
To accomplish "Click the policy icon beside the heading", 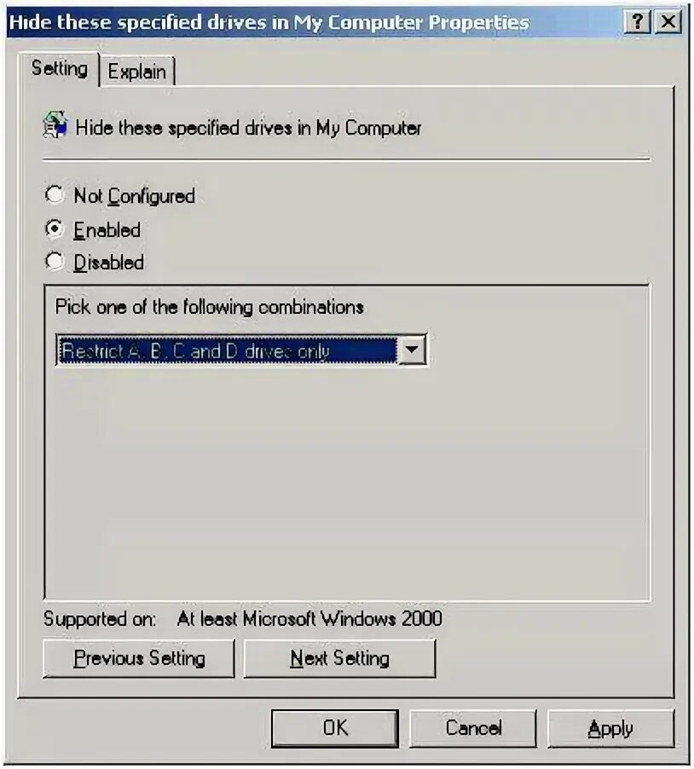I will click(x=55, y=125).
